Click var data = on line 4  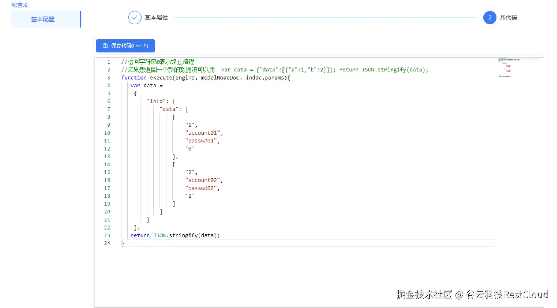[146, 86]
